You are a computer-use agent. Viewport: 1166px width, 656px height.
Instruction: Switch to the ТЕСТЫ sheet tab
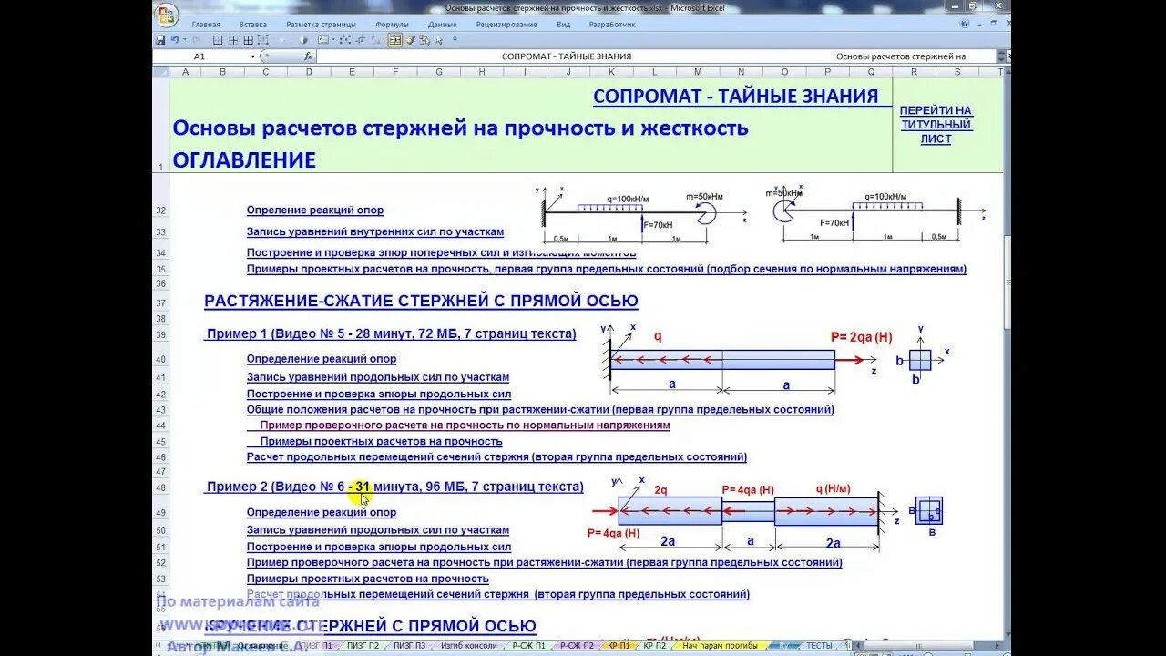pyautogui.click(x=819, y=646)
